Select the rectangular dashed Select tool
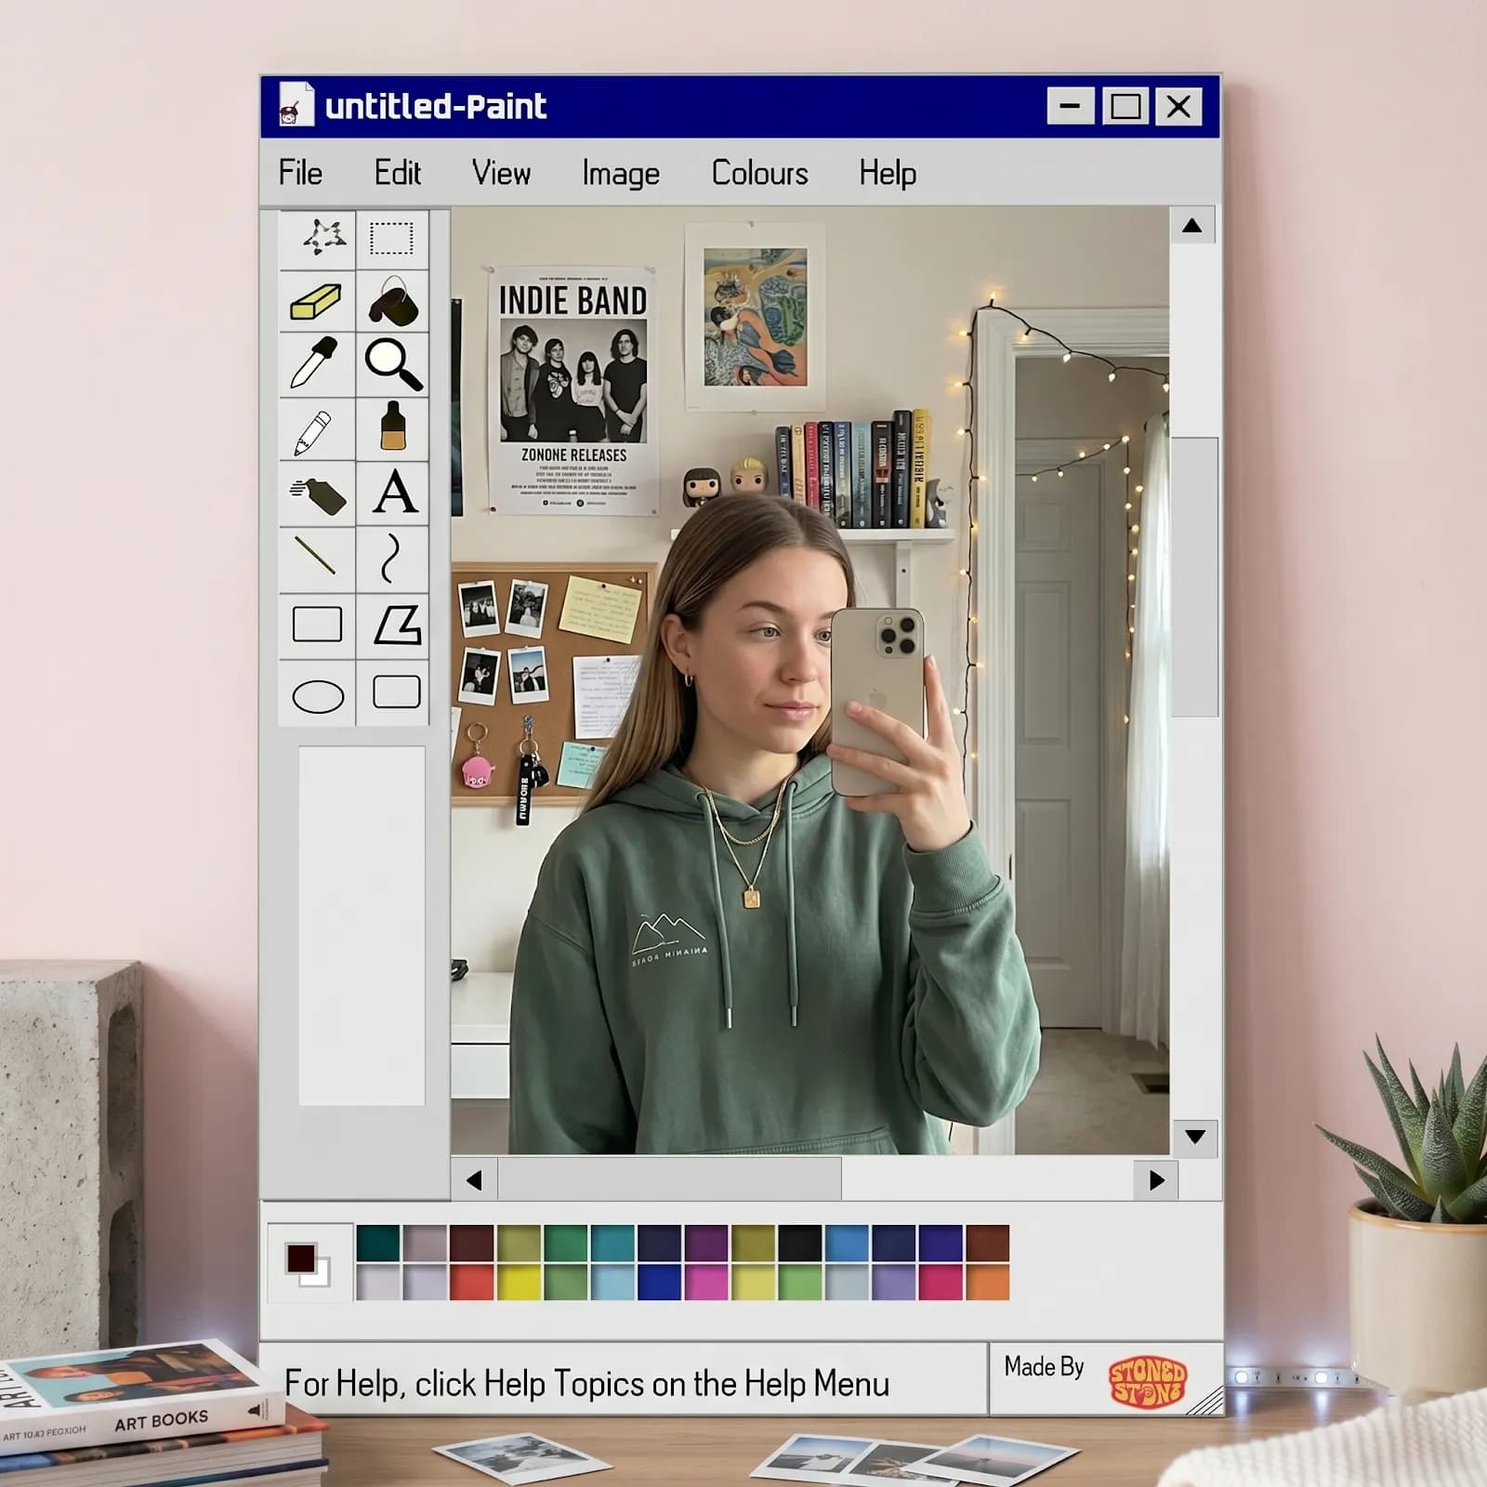Image resolution: width=1487 pixels, height=1487 pixels. coord(392,239)
